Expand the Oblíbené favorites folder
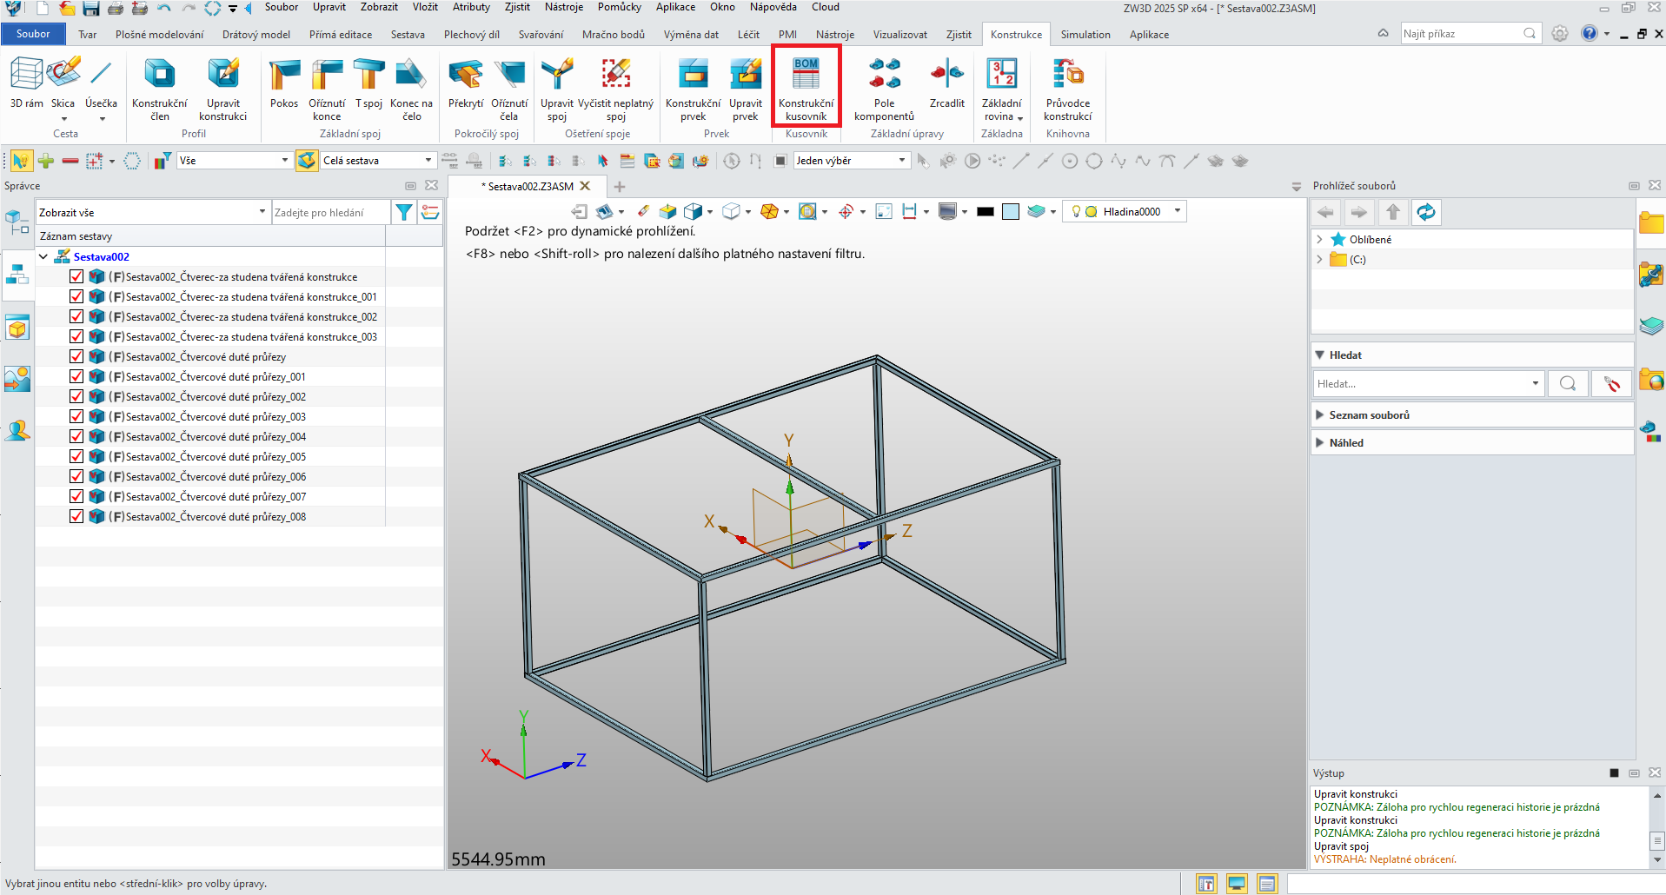Screen dimensions: 1666x895 (x=1320, y=240)
